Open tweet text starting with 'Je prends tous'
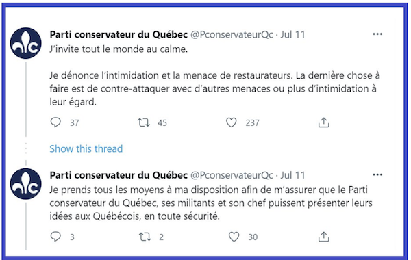The height and width of the screenshot is (260, 411). (x=211, y=203)
